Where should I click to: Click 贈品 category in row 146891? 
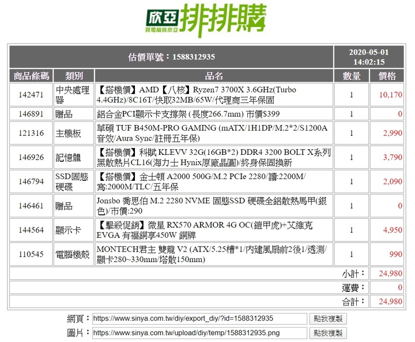pyautogui.click(x=74, y=114)
